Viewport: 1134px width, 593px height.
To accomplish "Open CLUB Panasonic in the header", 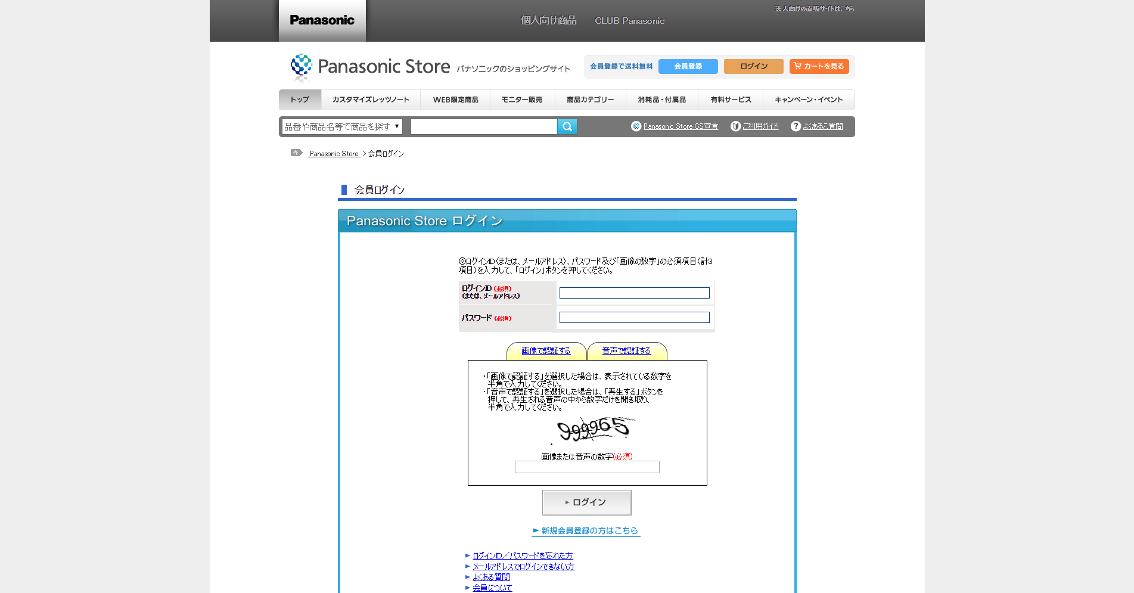I will 629,21.
